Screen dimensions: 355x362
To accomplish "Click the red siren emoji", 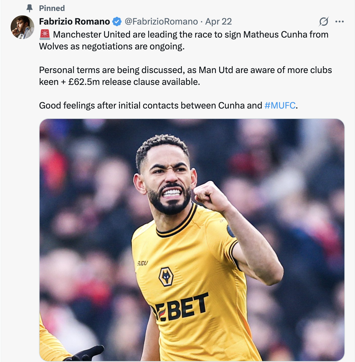I will tap(45, 35).
